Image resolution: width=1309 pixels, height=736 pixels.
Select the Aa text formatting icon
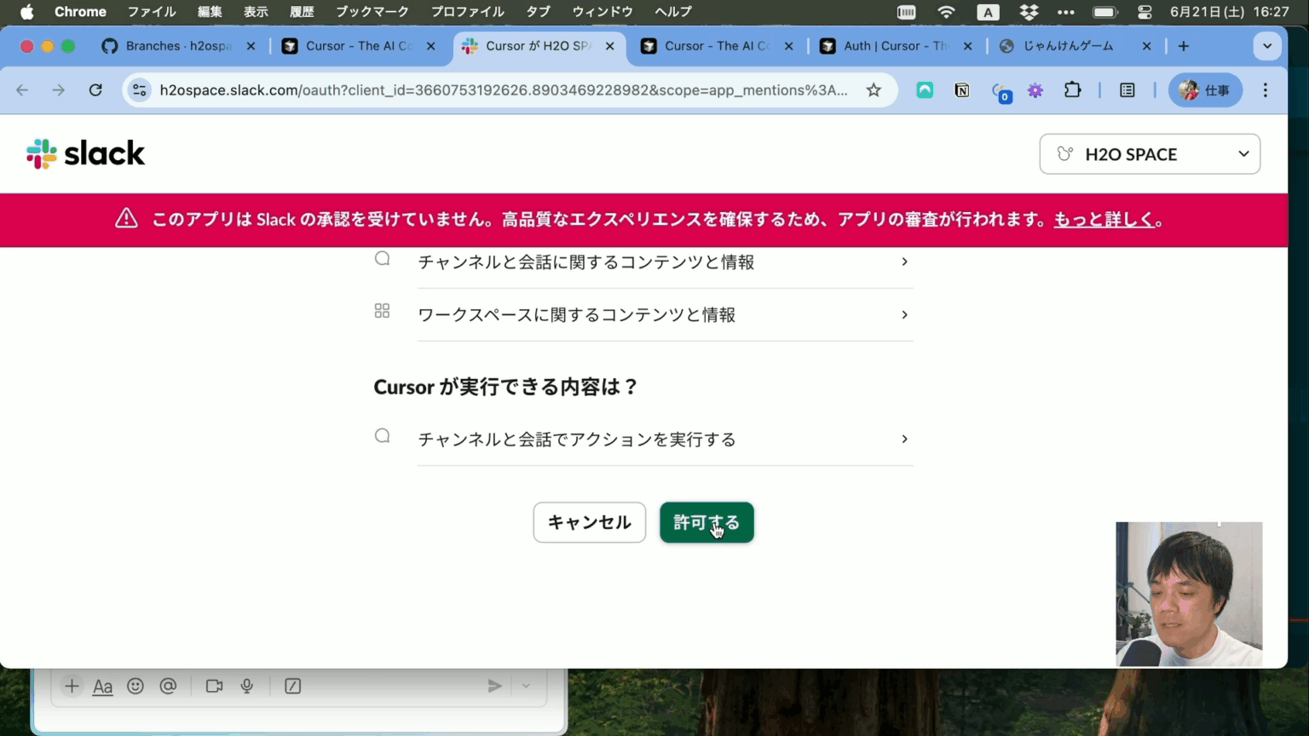coord(102,686)
